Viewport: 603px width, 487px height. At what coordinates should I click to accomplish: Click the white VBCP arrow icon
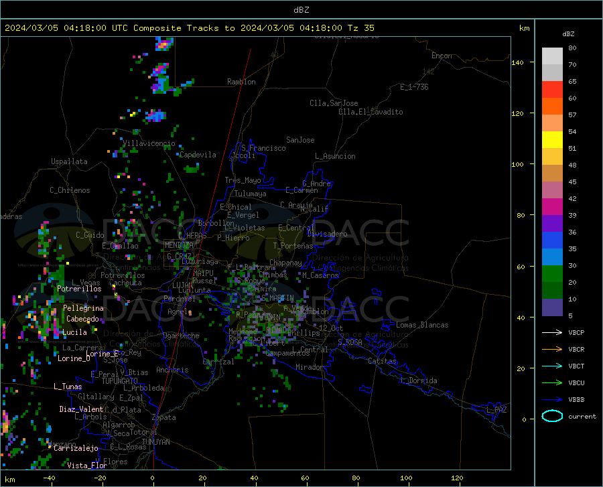552,332
